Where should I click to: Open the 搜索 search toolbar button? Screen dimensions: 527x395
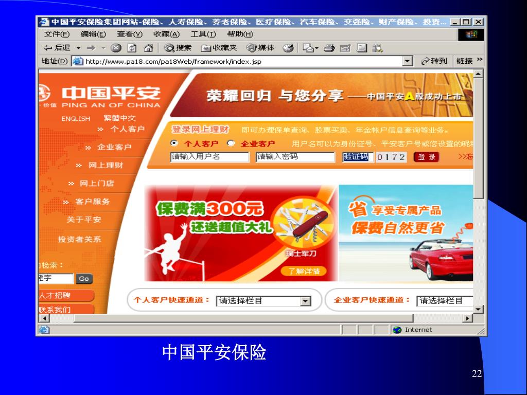pos(178,48)
